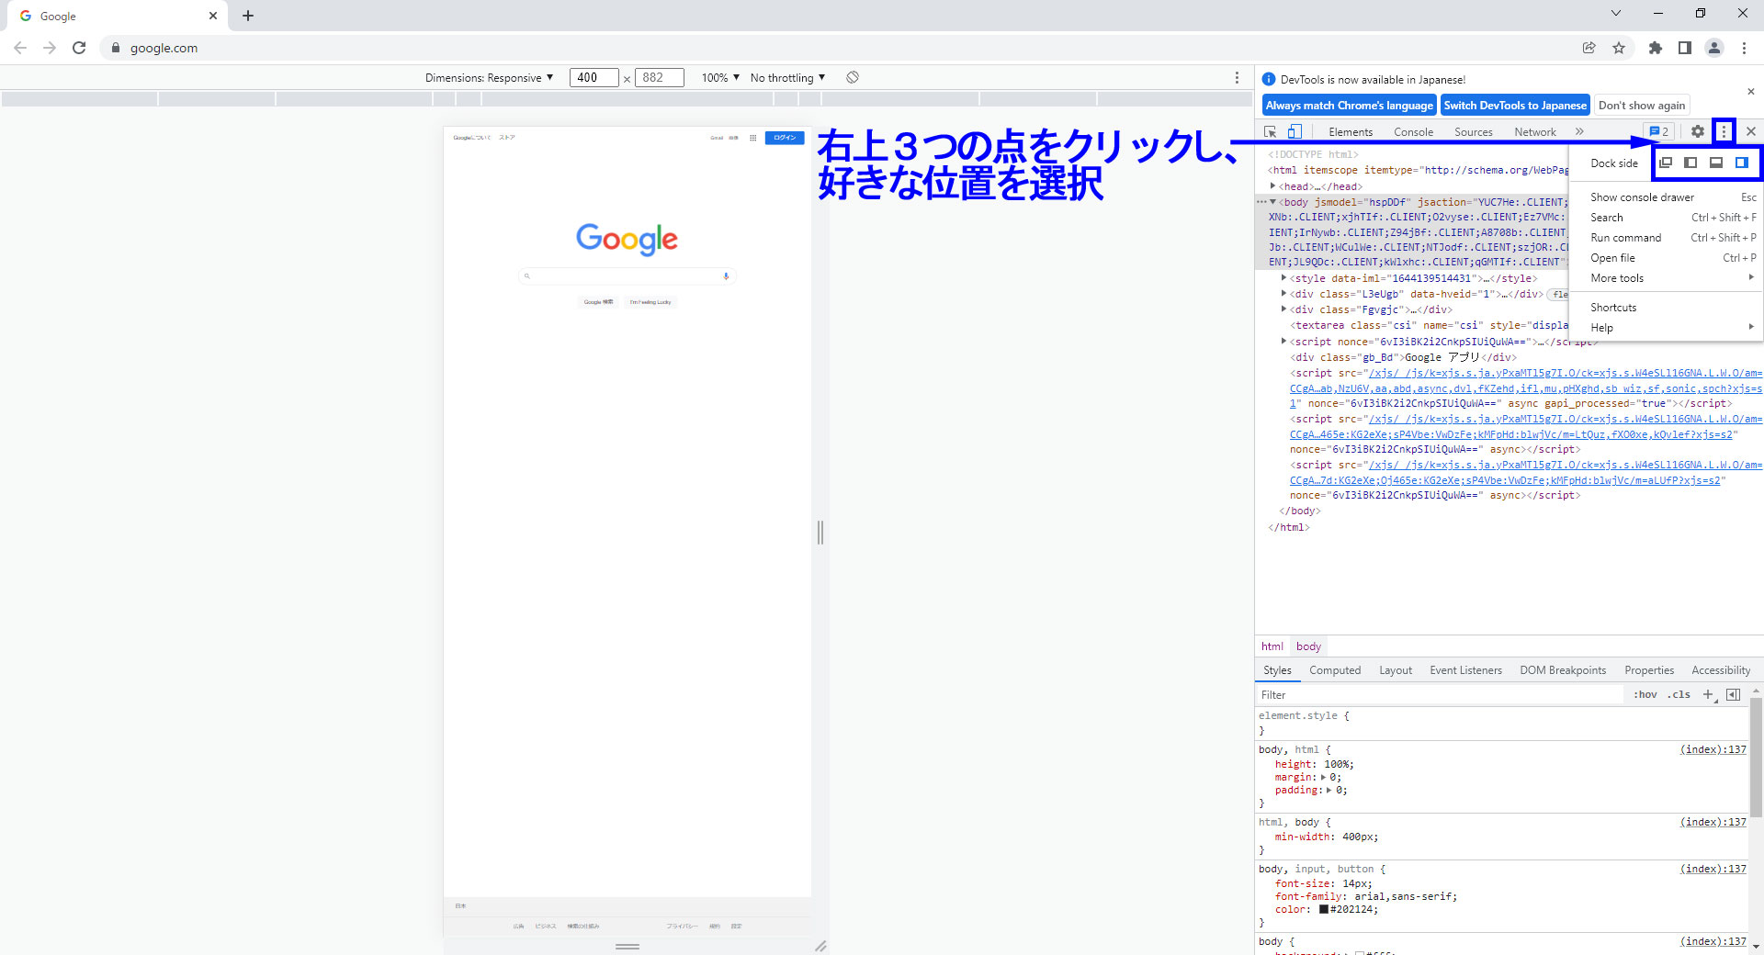Screen dimensions: 1764x955
Task: Switch to the DOM Breakpoints tab
Action: pos(1563,670)
